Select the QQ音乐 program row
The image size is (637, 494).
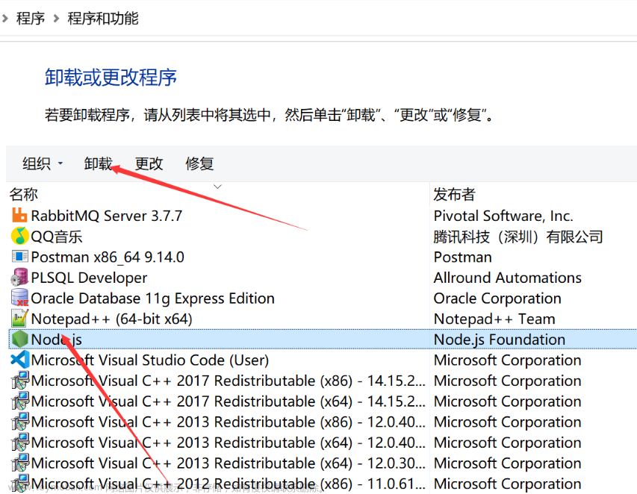(57, 237)
